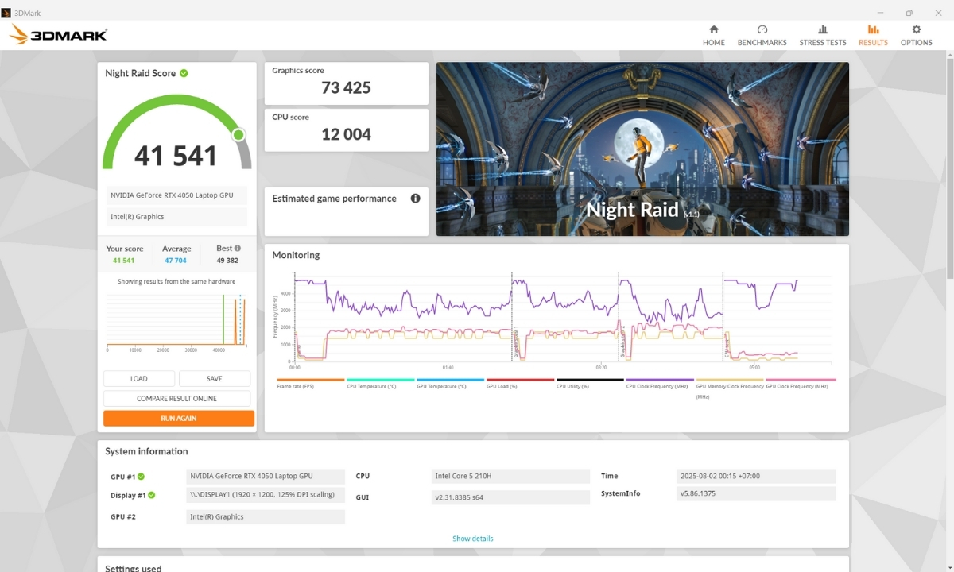The height and width of the screenshot is (572, 954).
Task: Click the System information heading
Action: pyautogui.click(x=146, y=451)
